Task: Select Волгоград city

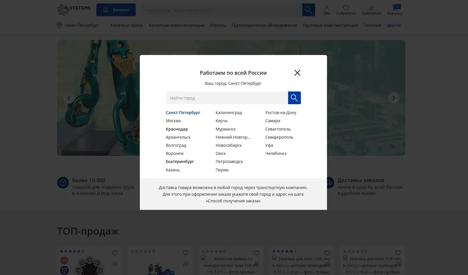Action: (176, 145)
